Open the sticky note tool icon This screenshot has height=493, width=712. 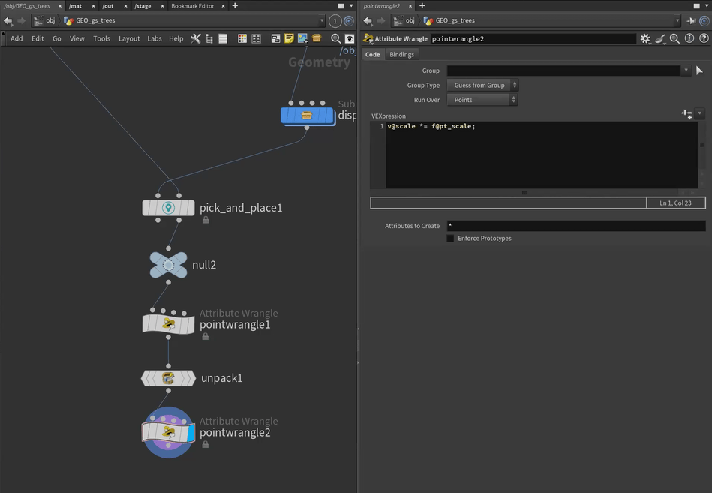coord(289,38)
